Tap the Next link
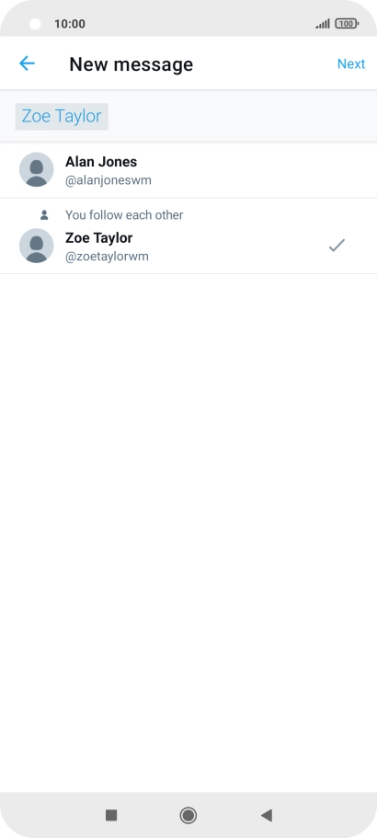The width and height of the screenshot is (377, 838). (351, 63)
